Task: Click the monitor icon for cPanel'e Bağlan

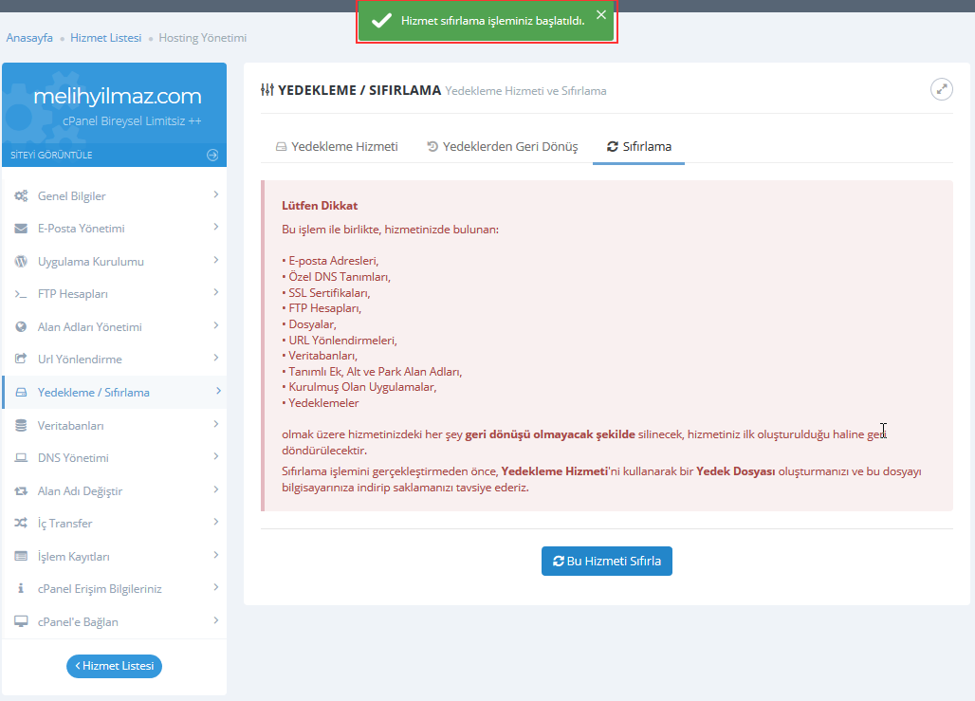Action: tap(21, 622)
